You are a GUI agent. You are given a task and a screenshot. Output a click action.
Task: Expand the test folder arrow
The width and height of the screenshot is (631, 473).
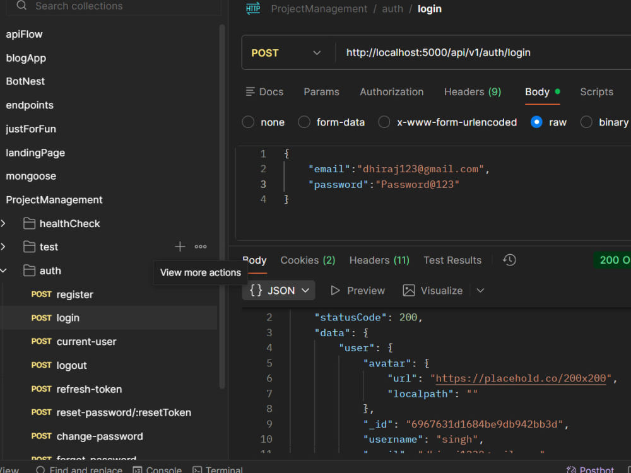pyautogui.click(x=3, y=247)
